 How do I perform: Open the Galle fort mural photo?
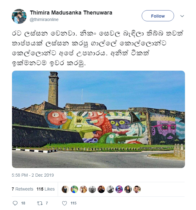(x=98, y=119)
